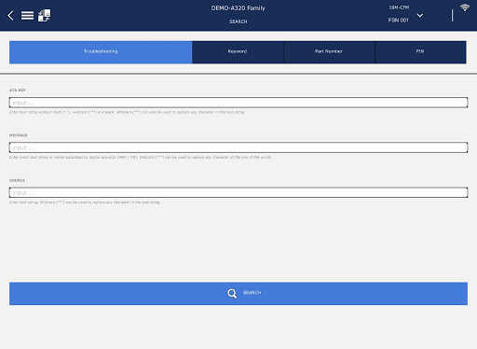This screenshot has width=477, height=349.
Task: Click the hint text under ATA REF field
Action: pyautogui.click(x=127, y=112)
